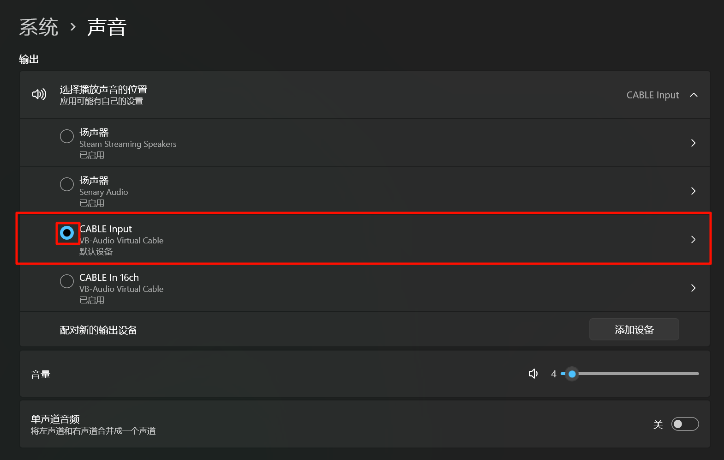Go back to 系统 breadcrumb
Image resolution: width=724 pixels, height=460 pixels.
pyautogui.click(x=39, y=27)
